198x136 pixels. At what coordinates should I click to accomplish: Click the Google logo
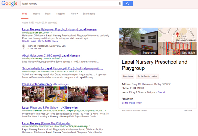click(x=9, y=4)
